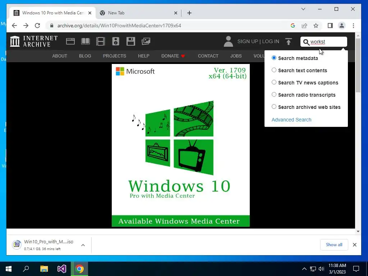Click the network tray icon
This screenshot has height=276, width=368.
pyautogui.click(x=313, y=269)
